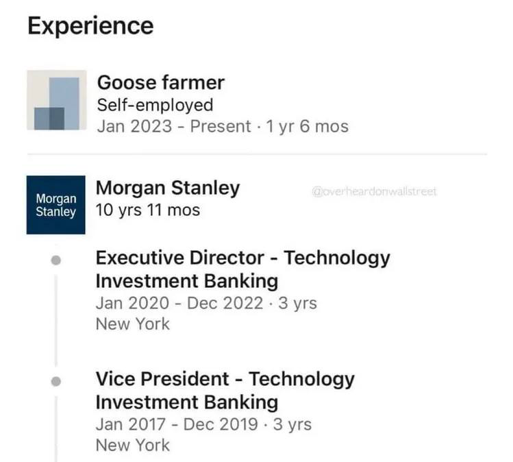Click the Experience section heading
The image size is (513, 462).
90,26
